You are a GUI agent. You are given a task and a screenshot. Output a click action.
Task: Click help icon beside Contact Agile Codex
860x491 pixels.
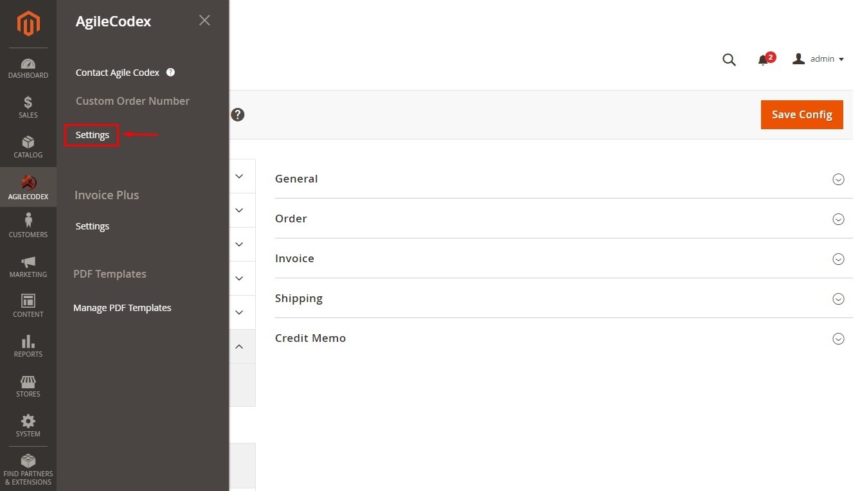(x=170, y=73)
